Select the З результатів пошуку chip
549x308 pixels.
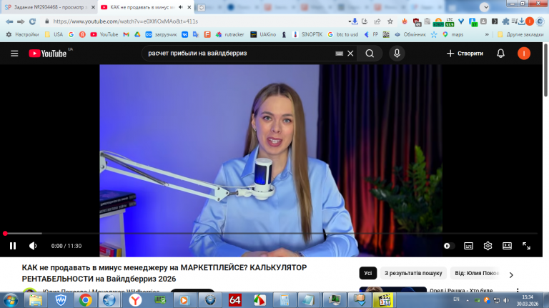pos(413,273)
